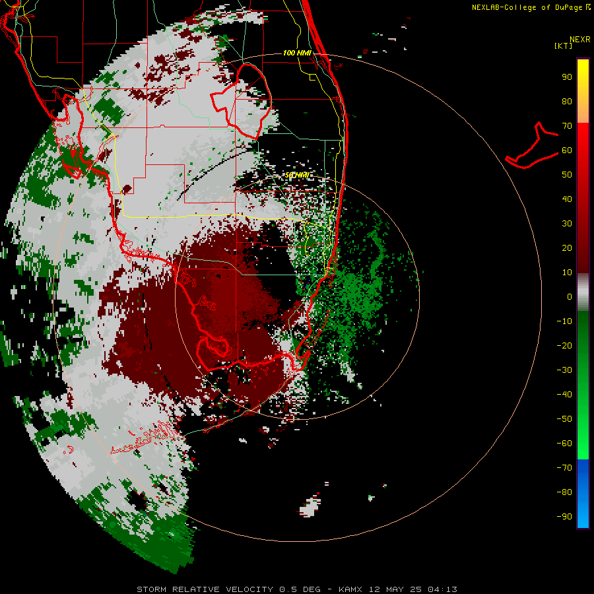594x594 pixels.
Task: Click the bright red color bar segment
Action: (x=583, y=152)
